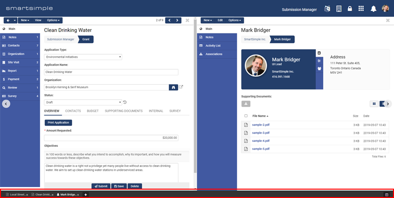Viewport: 394px width, 198px height.
Task: Open the apps grid menu icon
Action: (x=361, y=8)
